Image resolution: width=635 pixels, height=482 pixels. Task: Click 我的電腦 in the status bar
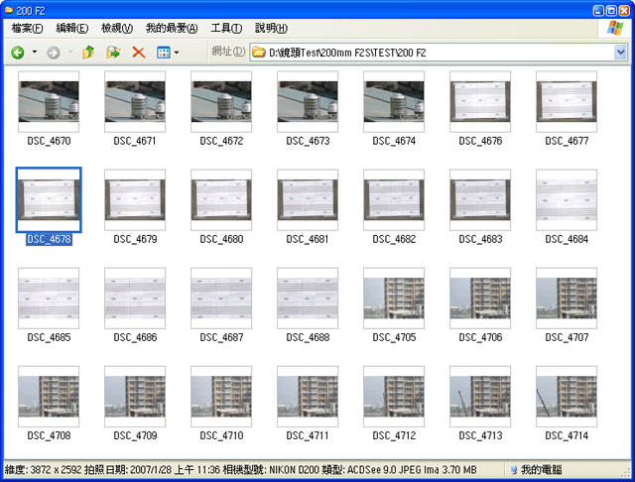[x=537, y=470]
